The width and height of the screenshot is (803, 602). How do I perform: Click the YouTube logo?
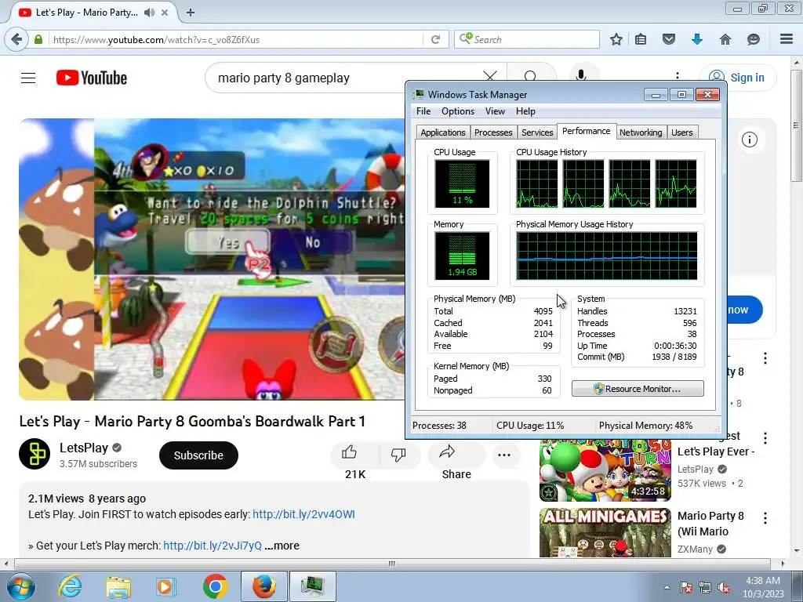(92, 78)
